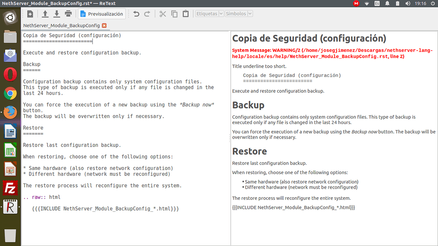Click the 'Restore' heading line in the editor
This screenshot has width=438, height=246.
33,128
